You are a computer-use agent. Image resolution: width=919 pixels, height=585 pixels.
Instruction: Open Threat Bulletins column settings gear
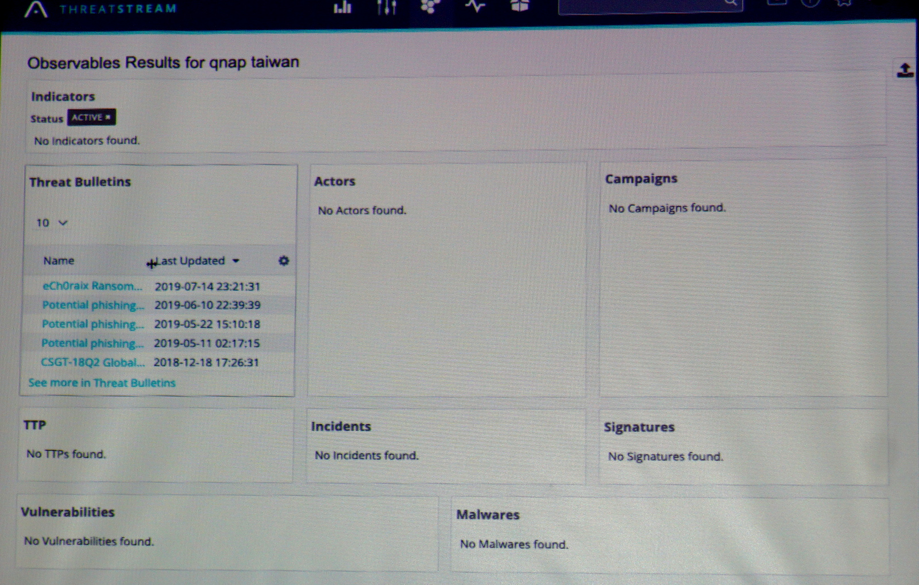tap(284, 261)
